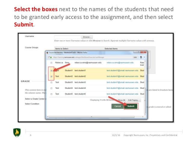Click Browse next to the Username field
The height and width of the screenshot is (144, 192).
tap(87, 37)
